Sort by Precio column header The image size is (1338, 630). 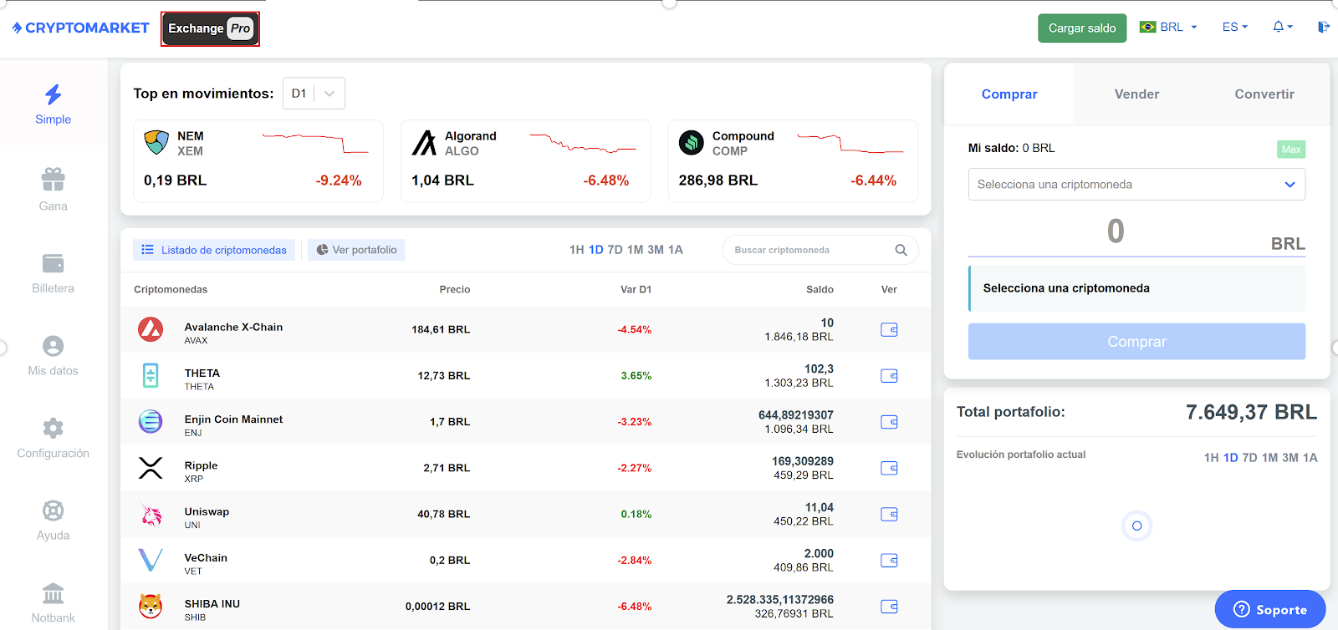pyautogui.click(x=455, y=290)
